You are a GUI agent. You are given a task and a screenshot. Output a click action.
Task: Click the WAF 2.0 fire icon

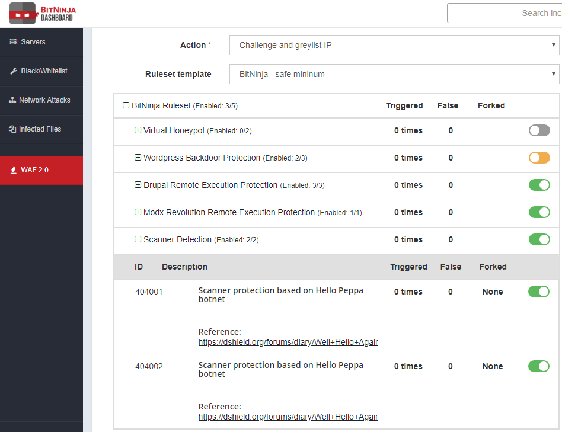[14, 170]
